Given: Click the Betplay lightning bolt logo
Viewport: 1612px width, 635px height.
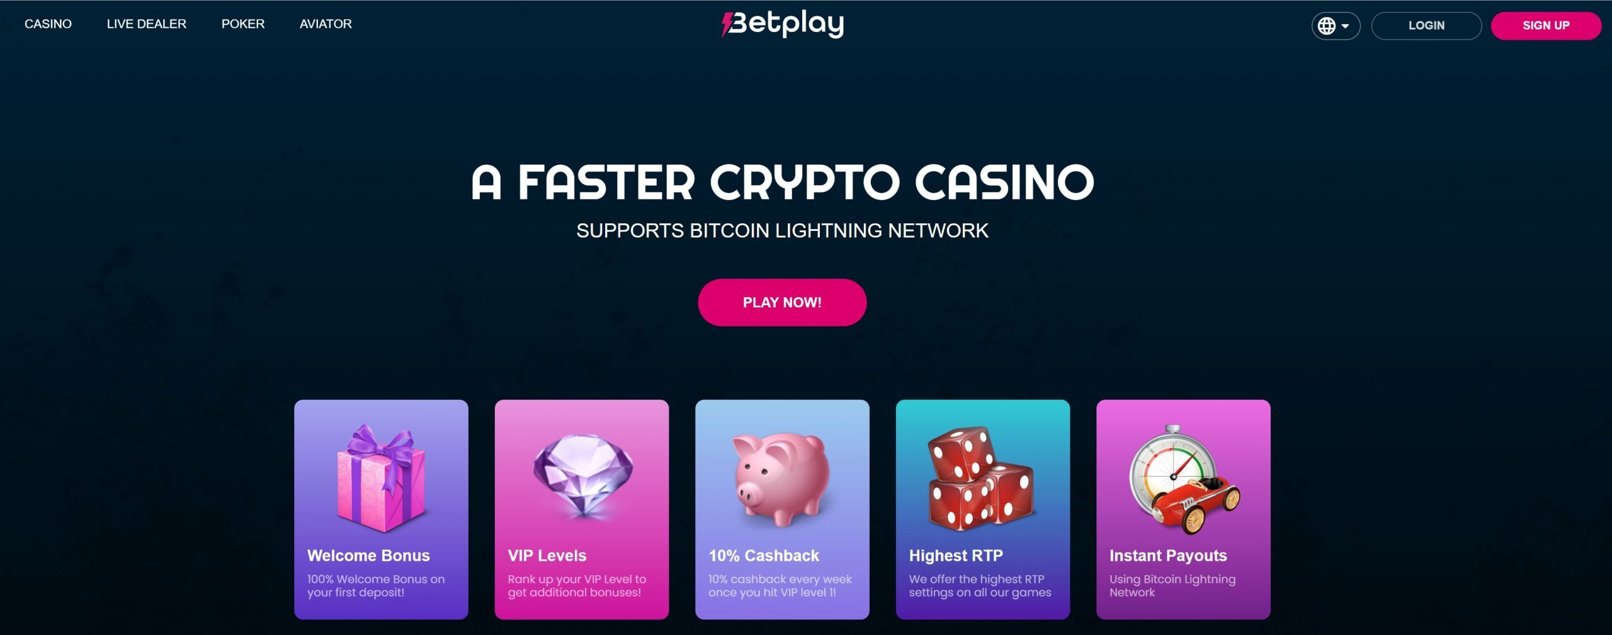Looking at the screenshot, I should pos(783,25).
